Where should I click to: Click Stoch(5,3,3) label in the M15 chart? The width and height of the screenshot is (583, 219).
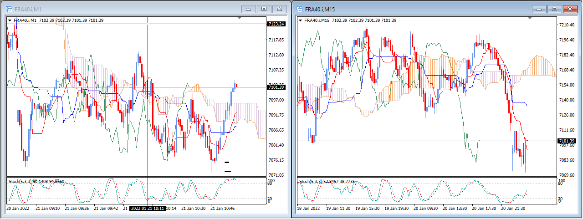(x=311, y=182)
